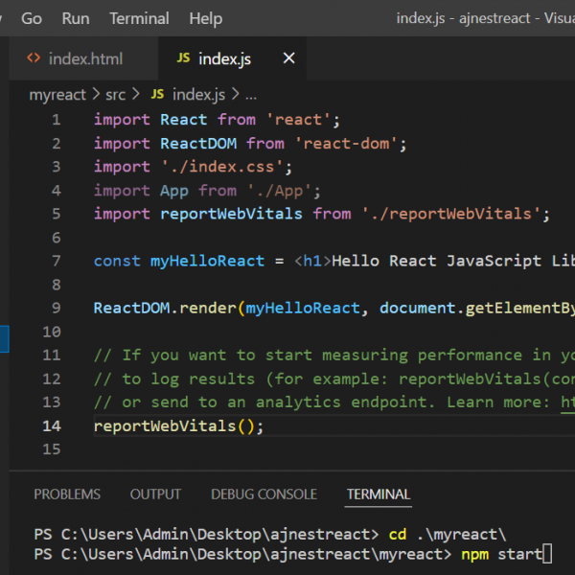Viewport: 575px width, 575px height.
Task: Click line number 9 in the gutter
Action: click(x=56, y=308)
